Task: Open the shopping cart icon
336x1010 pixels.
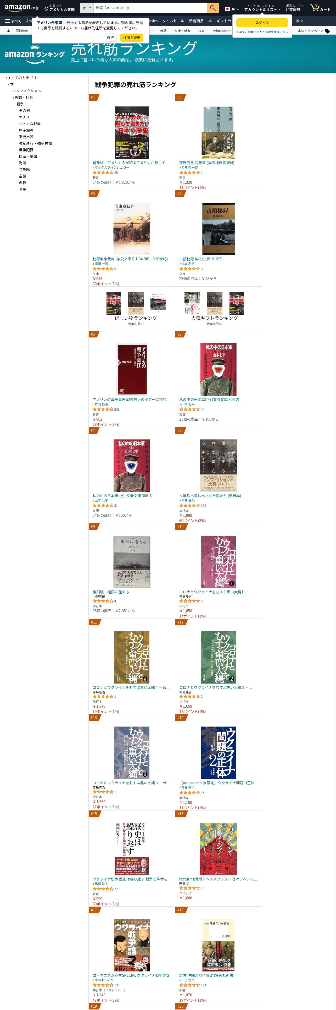Action: [x=320, y=8]
